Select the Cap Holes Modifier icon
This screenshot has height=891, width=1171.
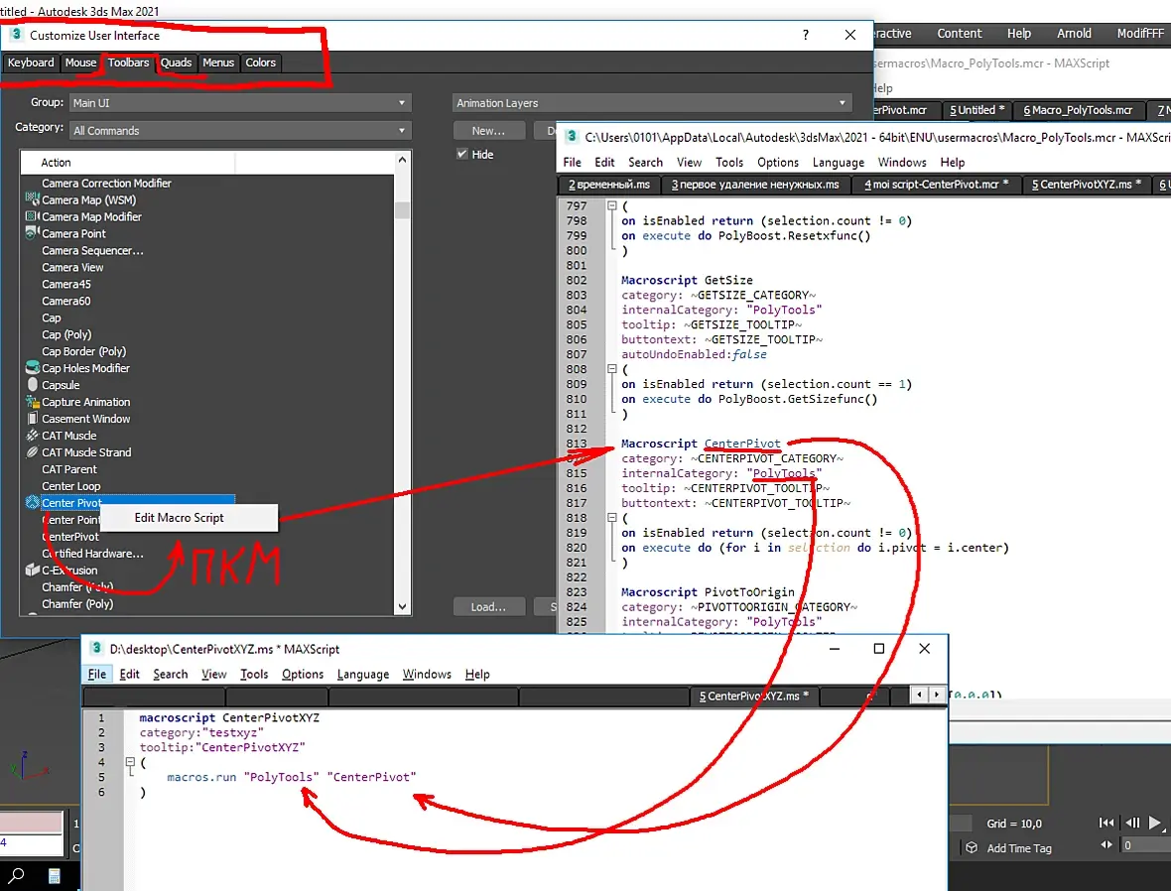(x=32, y=367)
